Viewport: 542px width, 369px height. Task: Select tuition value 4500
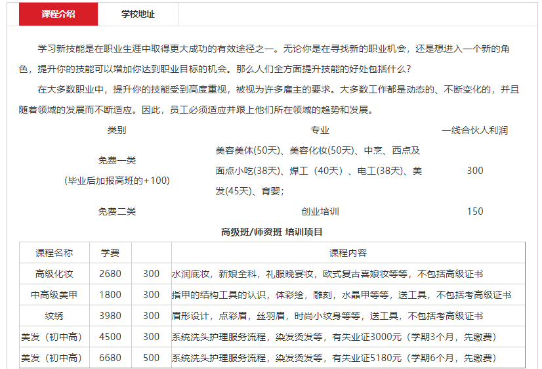coord(110,337)
